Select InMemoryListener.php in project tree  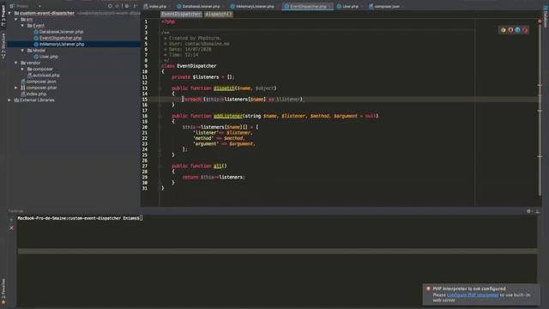[62, 44]
